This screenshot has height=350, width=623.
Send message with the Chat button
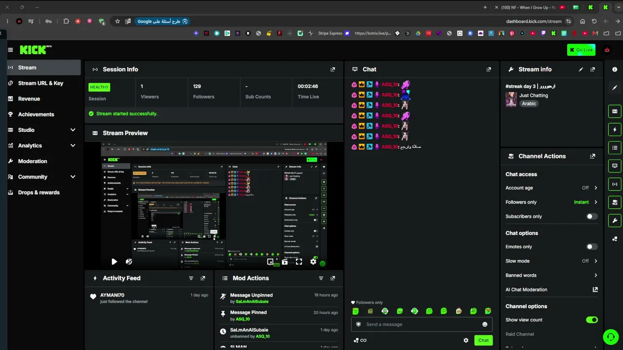[x=483, y=340]
